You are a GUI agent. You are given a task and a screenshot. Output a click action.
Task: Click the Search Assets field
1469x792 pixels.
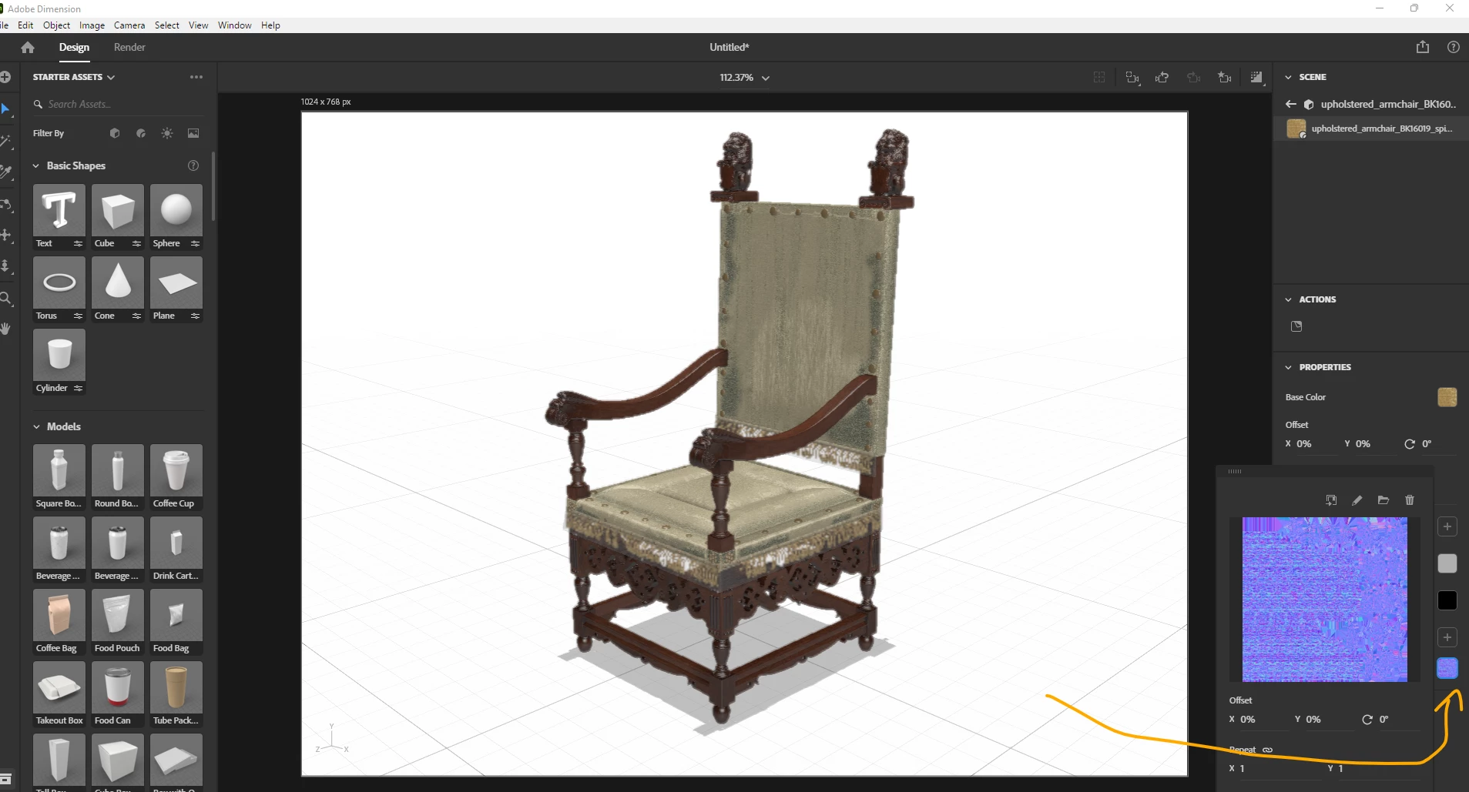tap(118, 104)
